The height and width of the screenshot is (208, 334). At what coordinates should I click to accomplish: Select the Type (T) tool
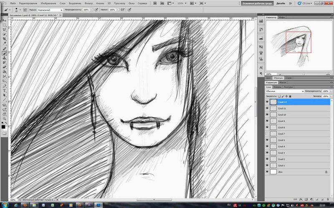[5, 90]
